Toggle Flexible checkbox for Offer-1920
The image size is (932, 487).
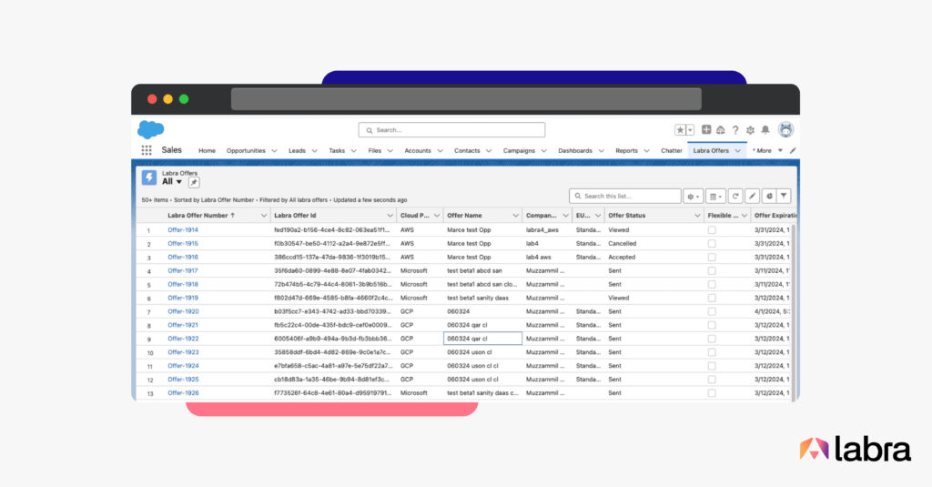click(x=712, y=311)
